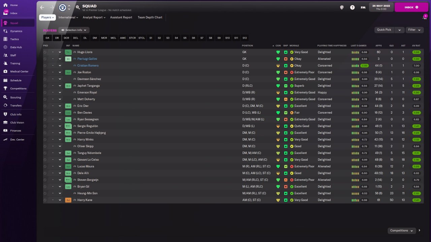The image size is (431, 242).
Task: Open Home in the sidebar
Action: tap(18, 5)
